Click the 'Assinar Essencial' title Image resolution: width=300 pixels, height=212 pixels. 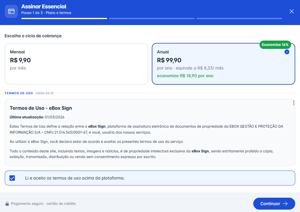pos(44,7)
